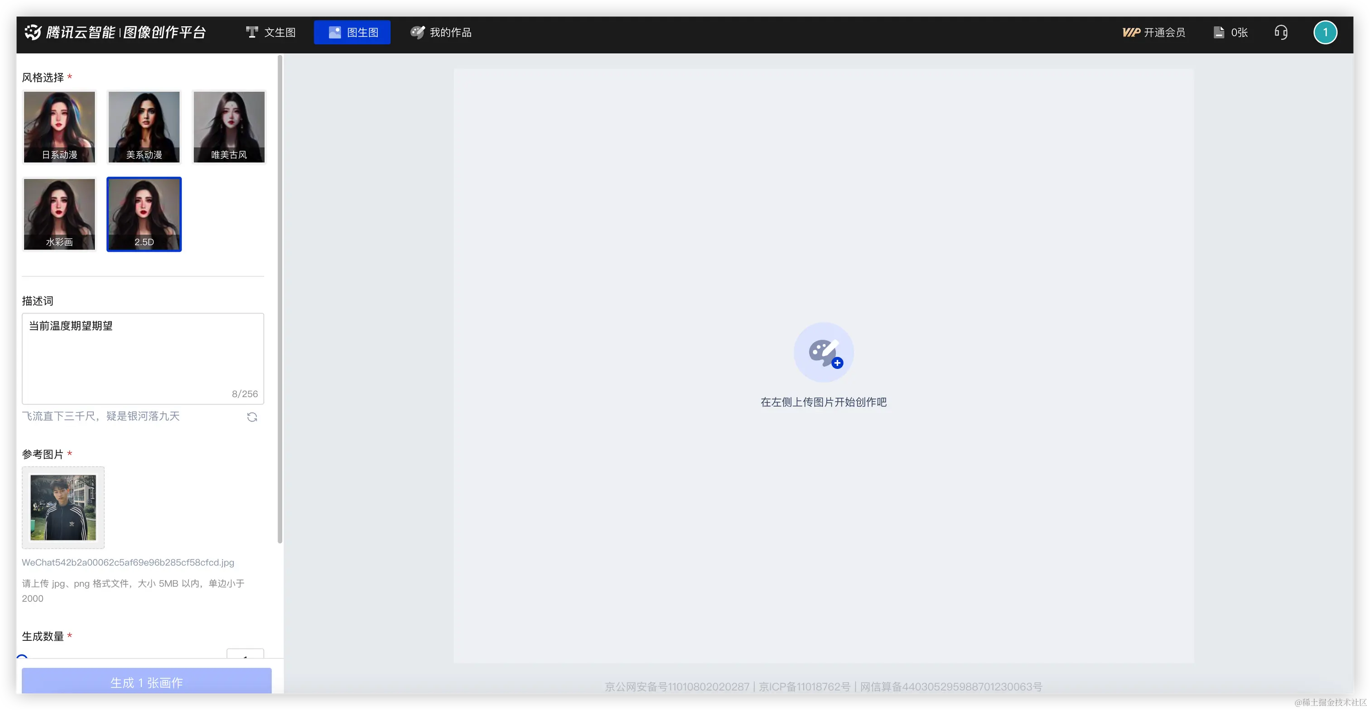Click the palette upload icon in canvas
This screenshot has height=710, width=1370.
pos(823,352)
